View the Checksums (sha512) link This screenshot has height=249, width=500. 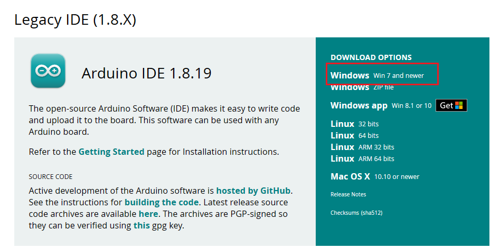356,213
